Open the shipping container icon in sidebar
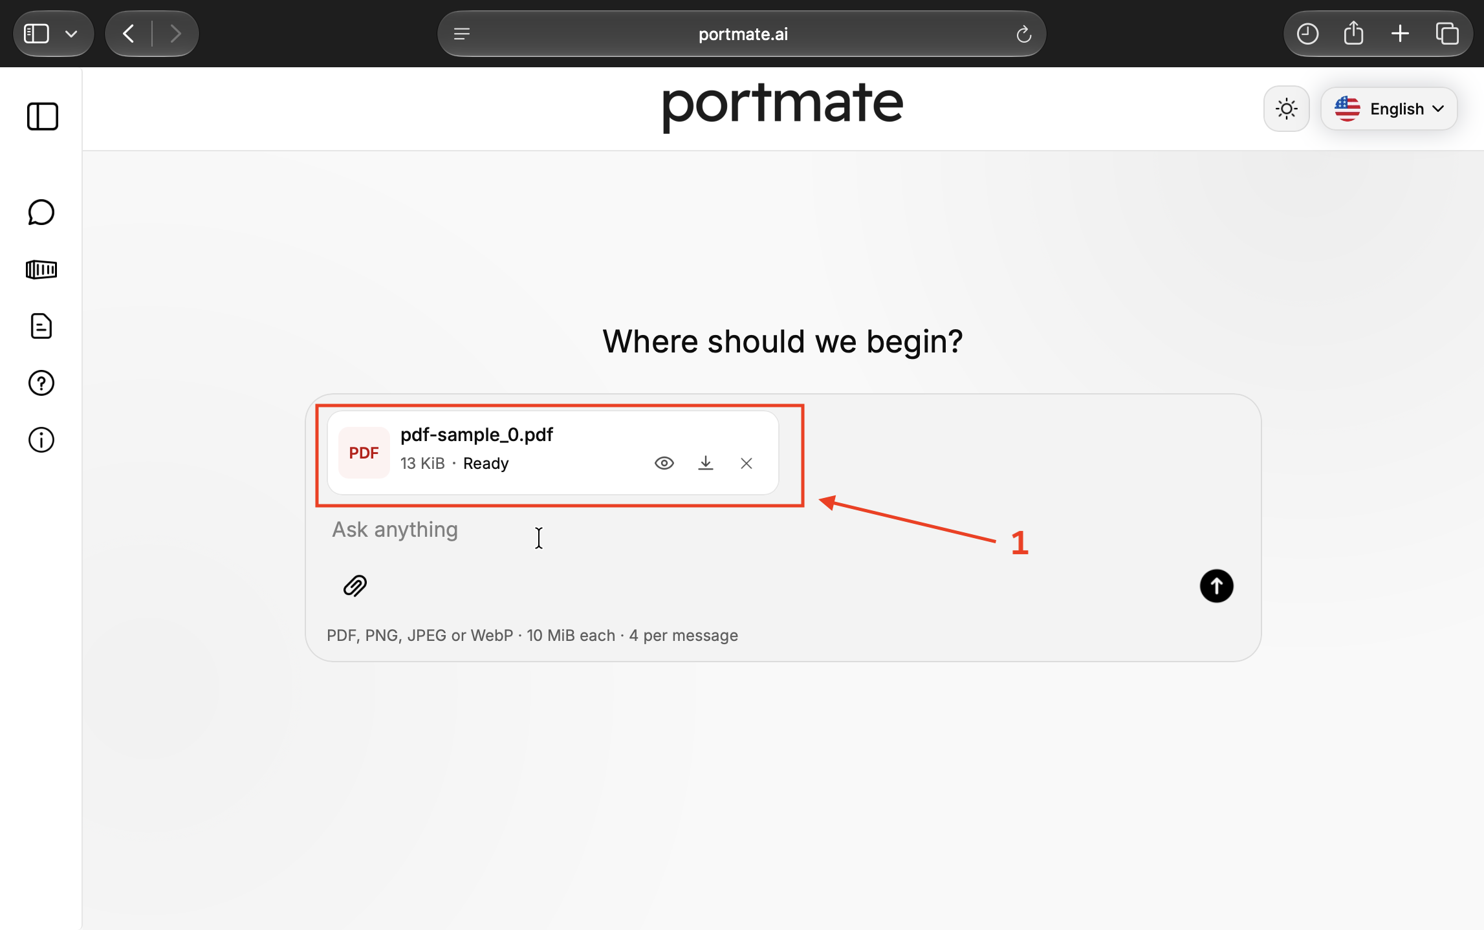This screenshot has width=1484, height=930. click(x=41, y=269)
